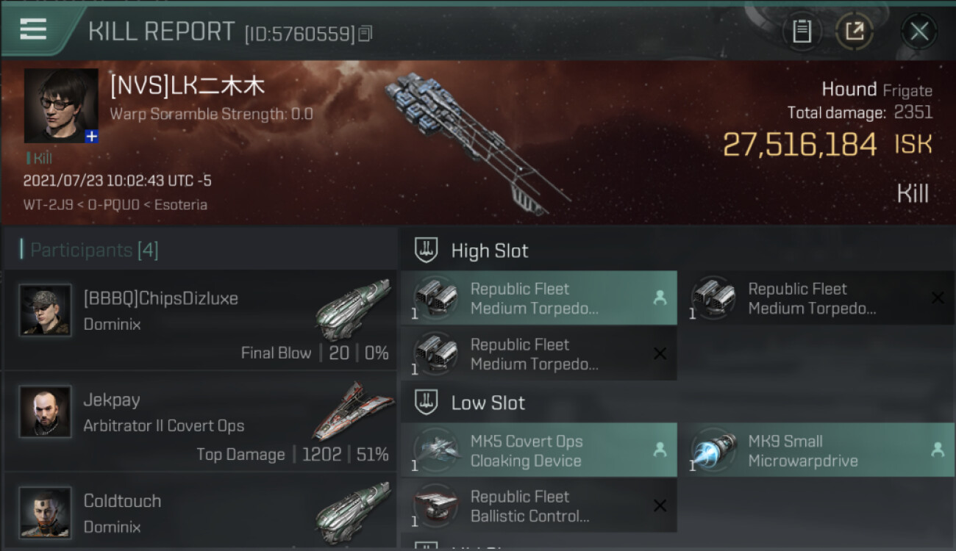Click the Hound ship image

point(476,143)
